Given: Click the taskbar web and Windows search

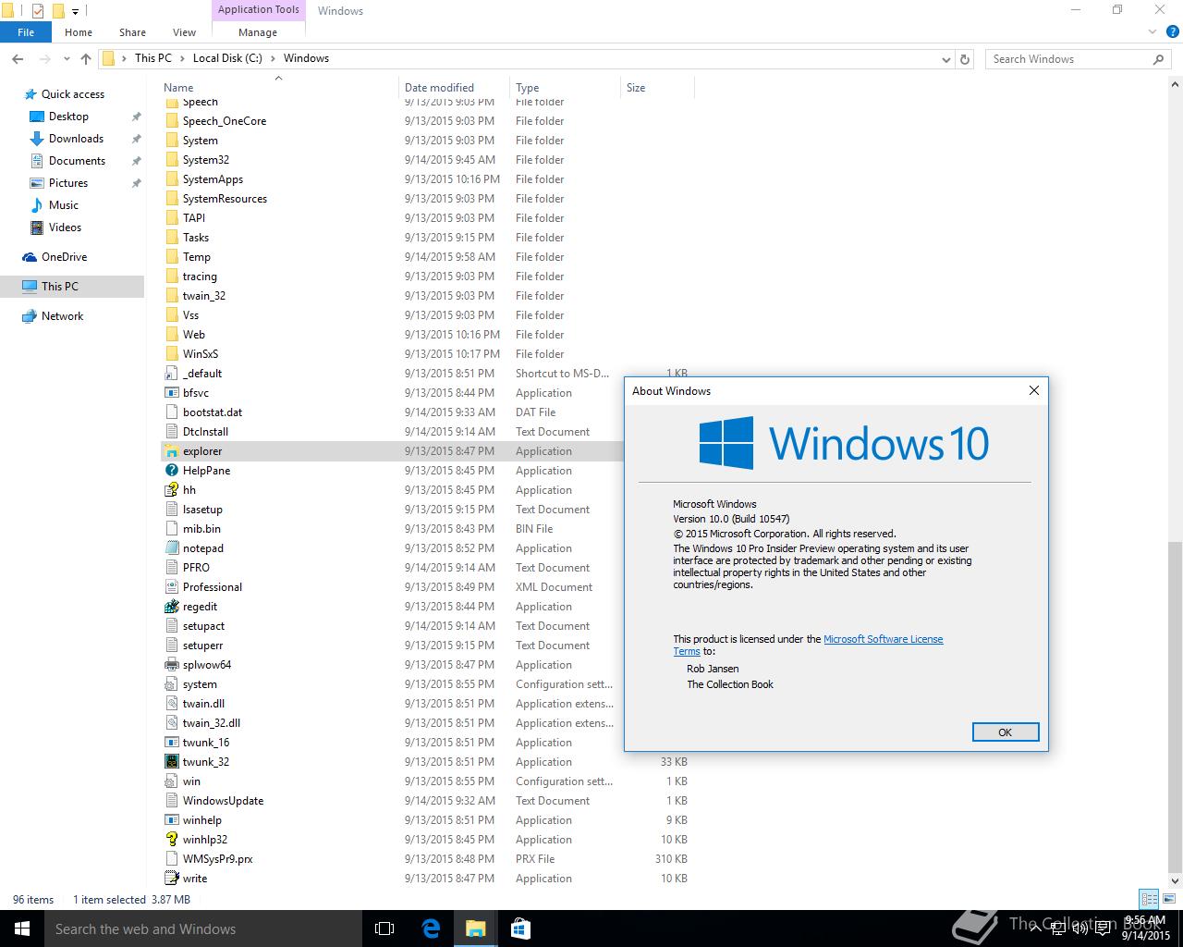Looking at the screenshot, I should click(x=203, y=929).
